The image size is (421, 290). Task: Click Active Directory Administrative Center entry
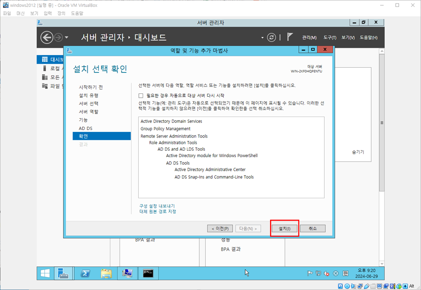pos(210,169)
